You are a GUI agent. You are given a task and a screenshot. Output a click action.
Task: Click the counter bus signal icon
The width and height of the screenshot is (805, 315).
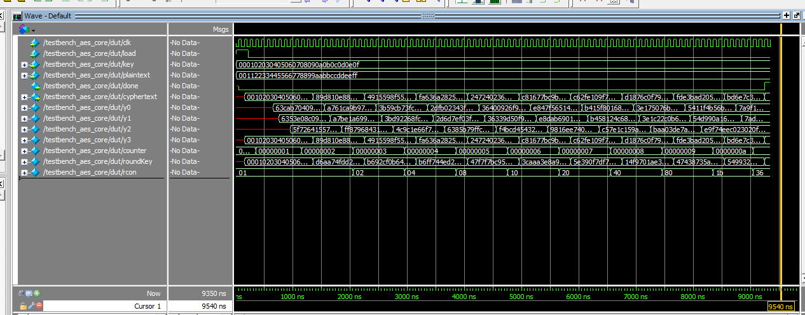pyautogui.click(x=35, y=151)
